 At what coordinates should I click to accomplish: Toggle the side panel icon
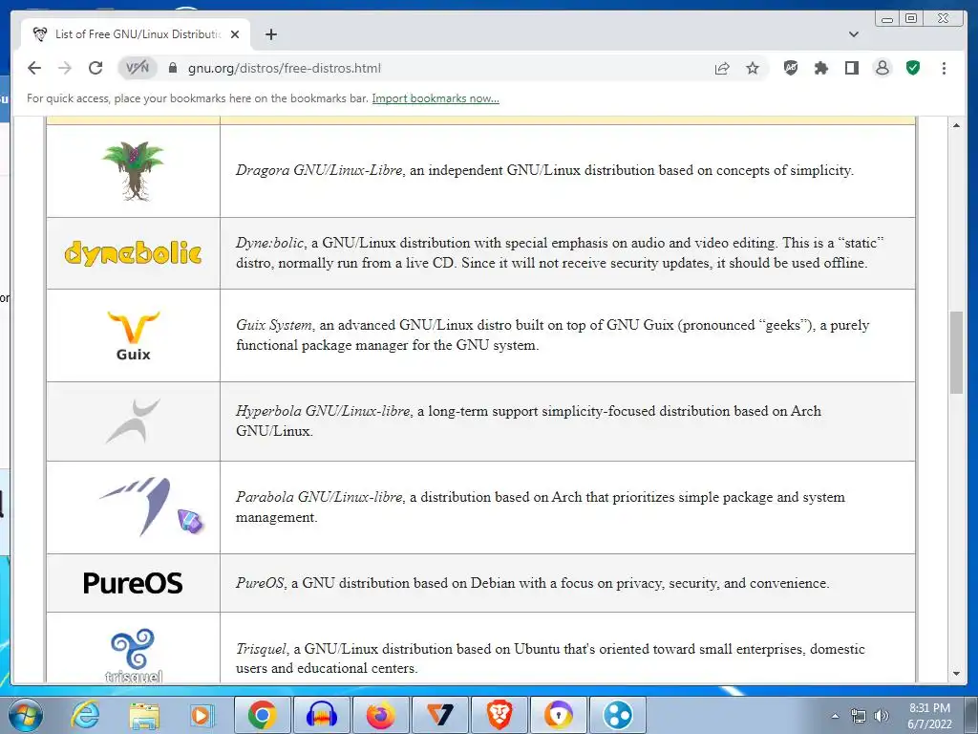click(852, 68)
